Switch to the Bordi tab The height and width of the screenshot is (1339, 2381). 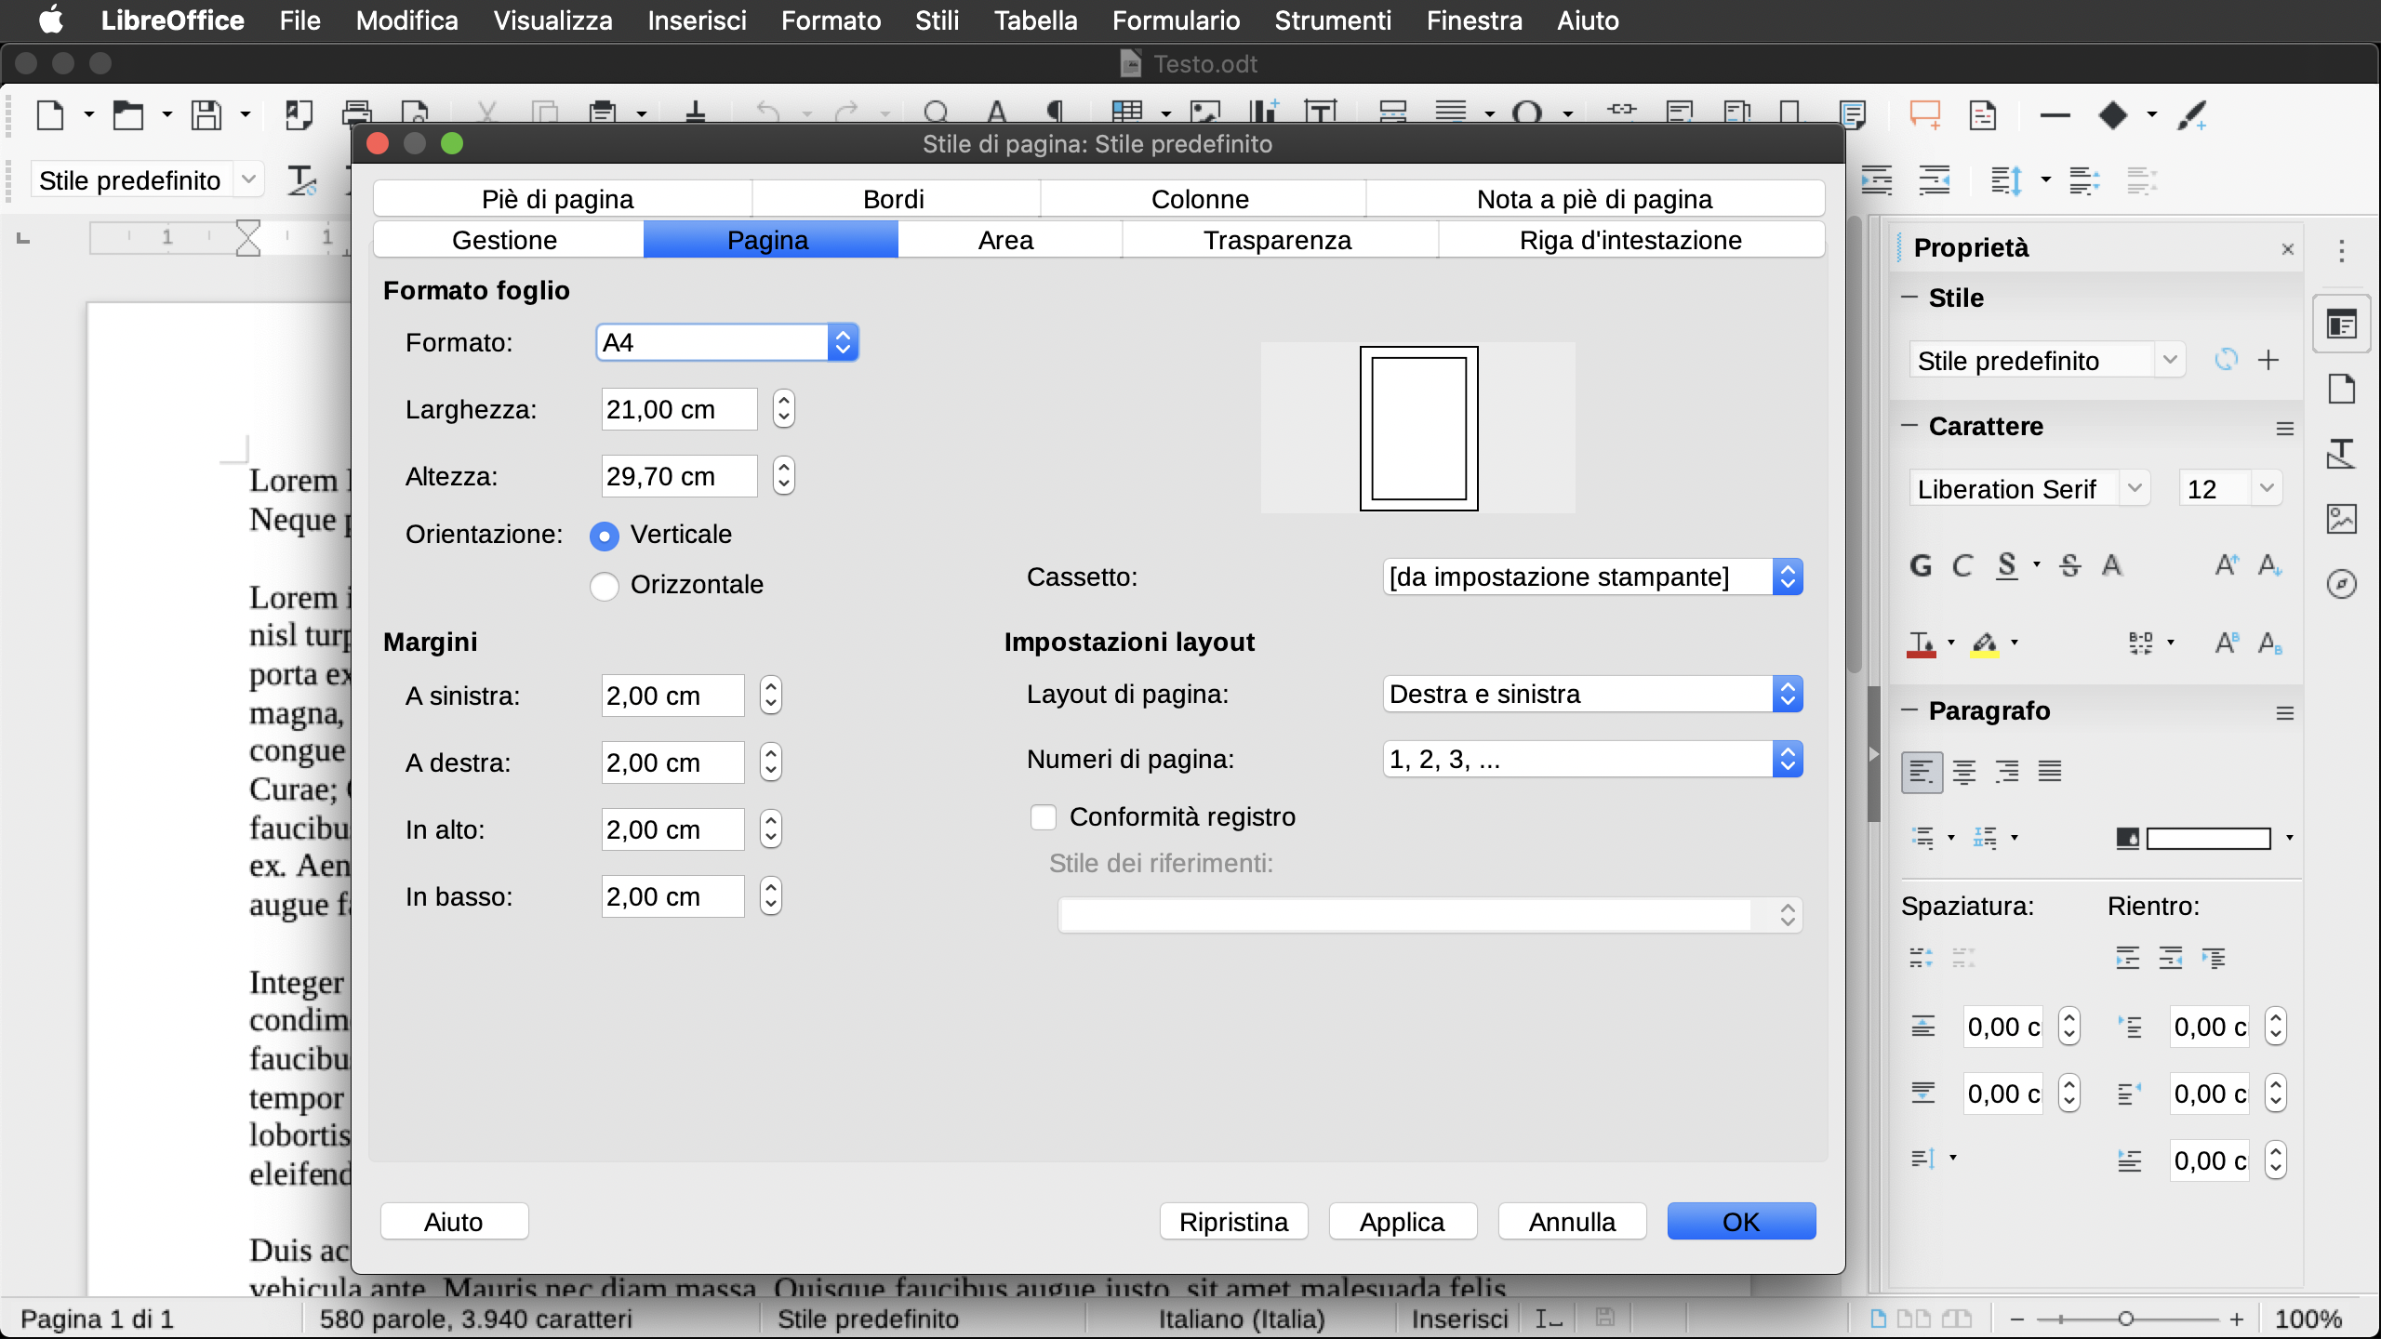click(x=894, y=199)
